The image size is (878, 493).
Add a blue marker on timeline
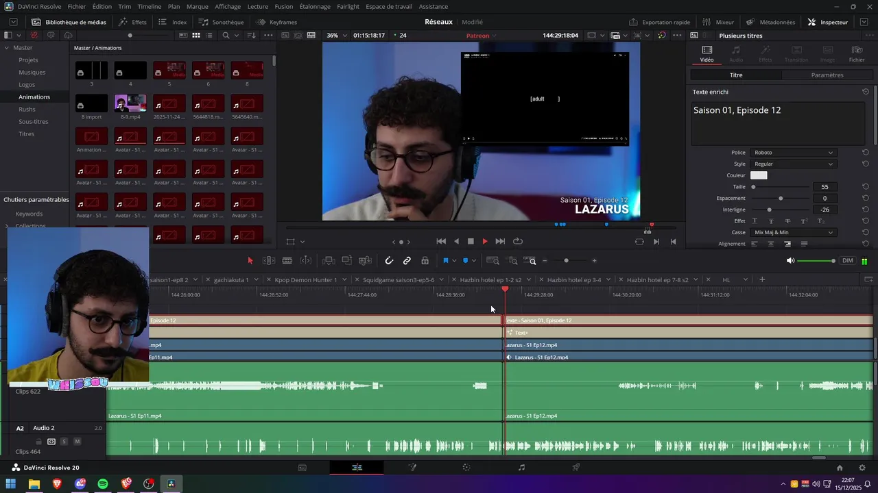466,261
